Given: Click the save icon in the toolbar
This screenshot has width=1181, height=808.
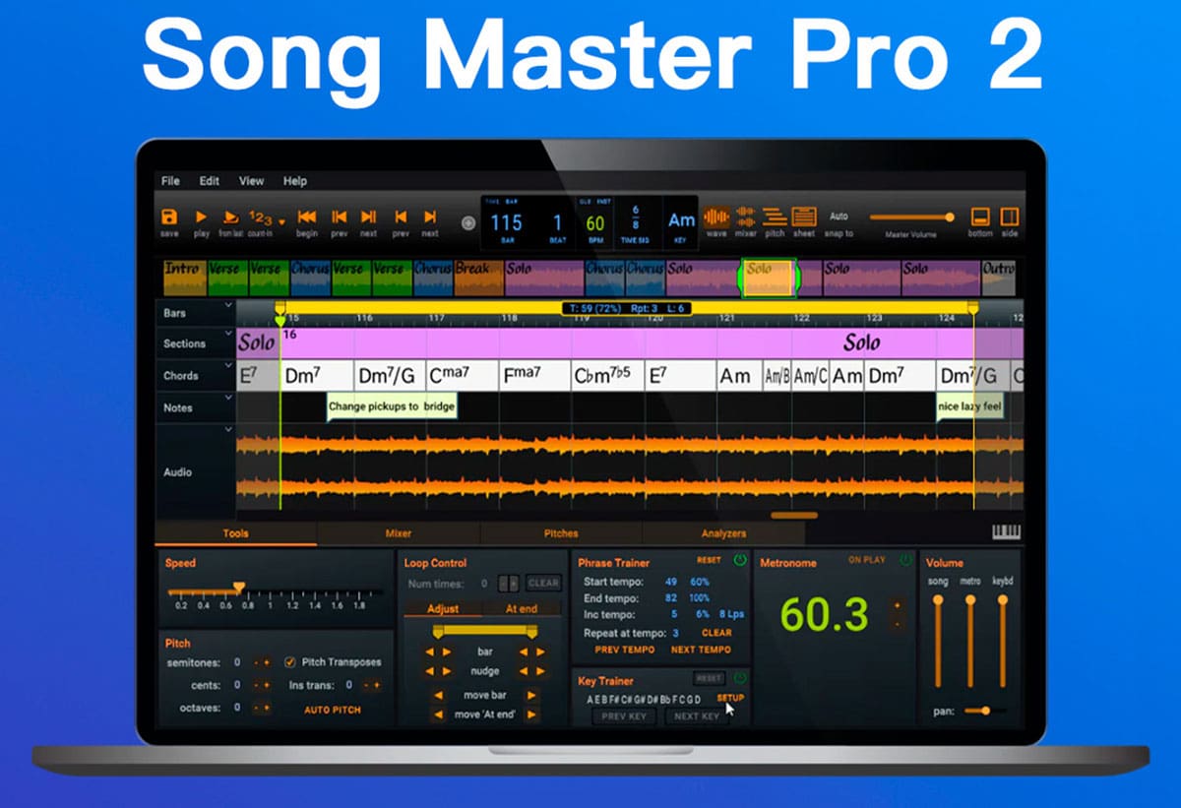Looking at the screenshot, I should 169,217.
